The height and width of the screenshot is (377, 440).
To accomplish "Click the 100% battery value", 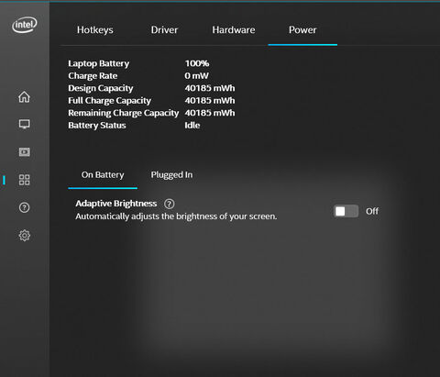I will (x=197, y=63).
